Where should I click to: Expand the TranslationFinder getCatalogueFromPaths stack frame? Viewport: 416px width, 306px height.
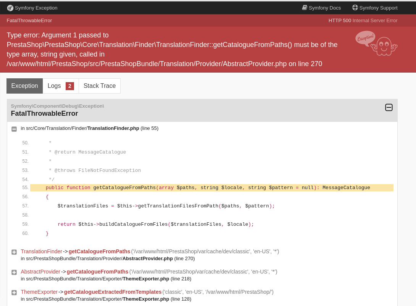pos(14,252)
